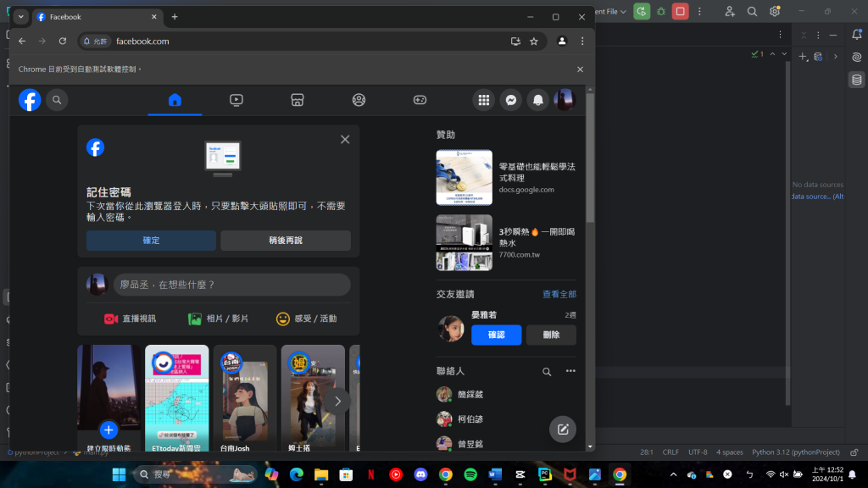Open the Facebook menu grid icon
Image resolution: width=868 pixels, height=488 pixels.
pos(484,100)
